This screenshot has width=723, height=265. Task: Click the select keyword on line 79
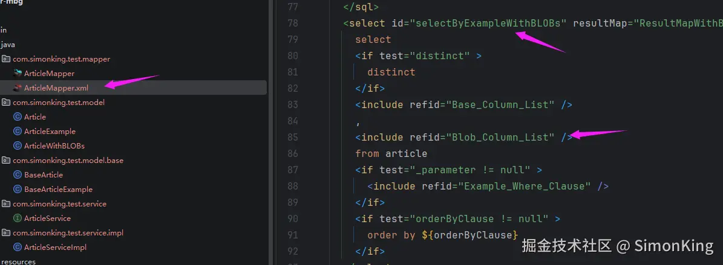coord(373,40)
